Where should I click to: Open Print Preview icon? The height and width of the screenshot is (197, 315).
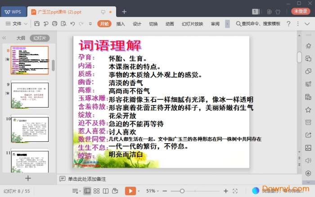click(64, 24)
